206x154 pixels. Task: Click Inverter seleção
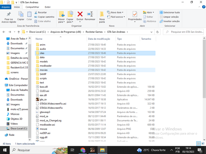coord(170,21)
